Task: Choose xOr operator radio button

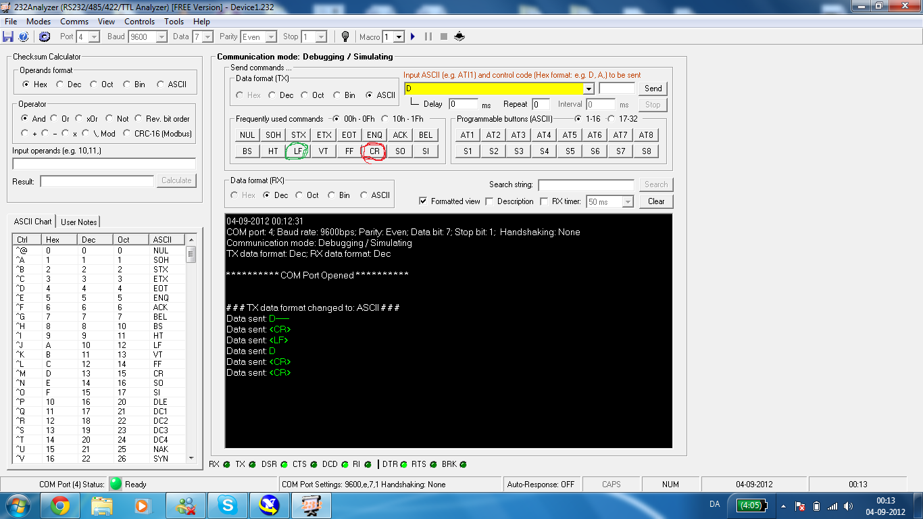Action: 79,118
